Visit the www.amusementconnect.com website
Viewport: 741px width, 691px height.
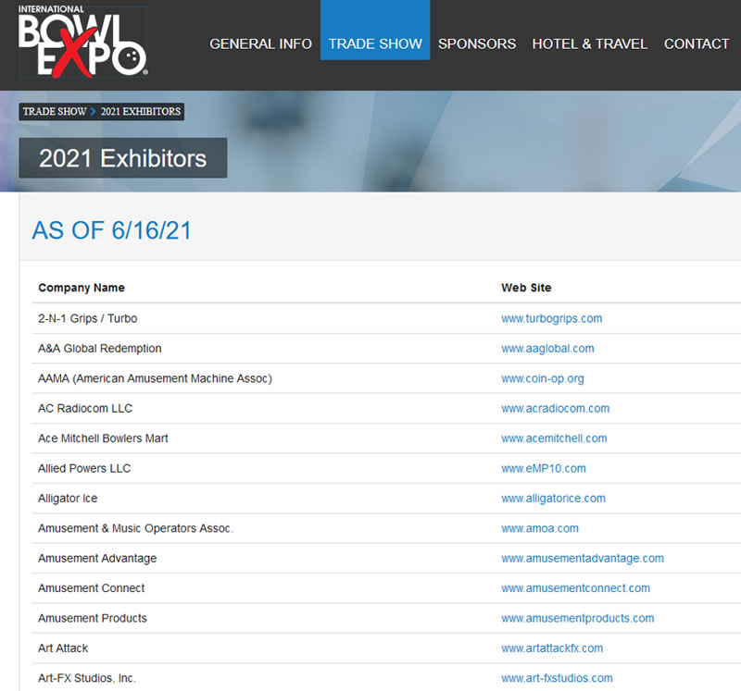pyautogui.click(x=575, y=588)
